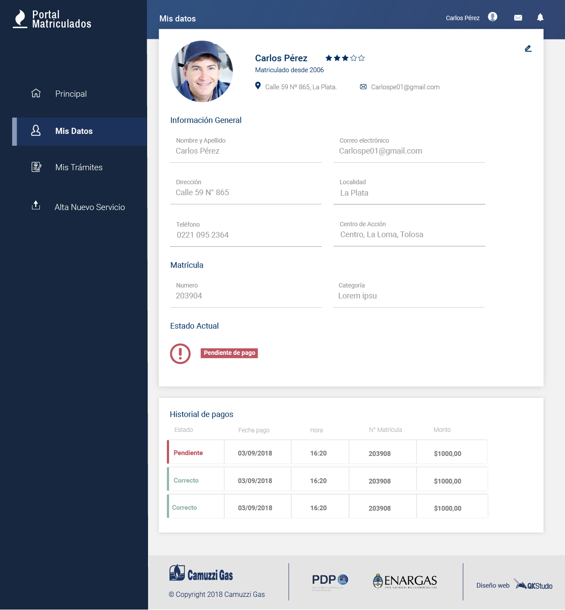Screen dimensions: 565x610
Task: Click the fifth empty rating star
Action: point(361,58)
